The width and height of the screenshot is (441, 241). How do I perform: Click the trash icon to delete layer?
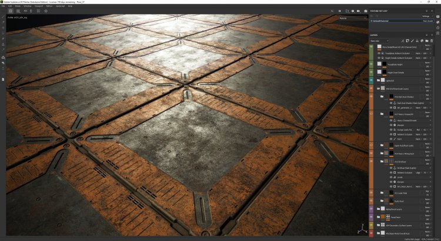432,41
